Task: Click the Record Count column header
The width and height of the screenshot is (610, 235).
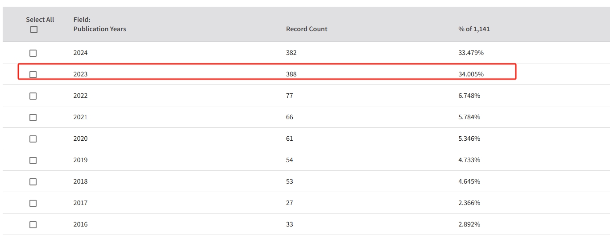Action: click(307, 29)
